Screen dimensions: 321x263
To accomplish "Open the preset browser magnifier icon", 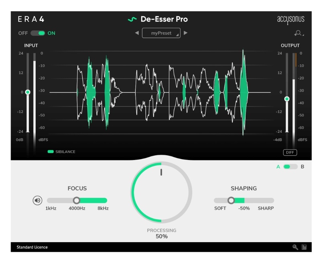I will click(x=299, y=33).
